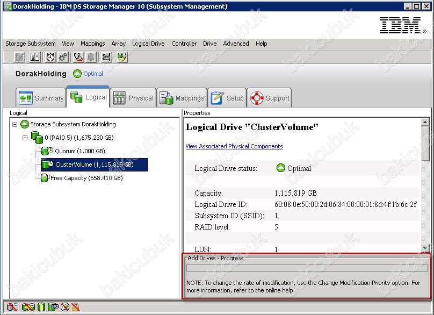Collapse the array 0 (RAID 5) node

tap(25, 138)
